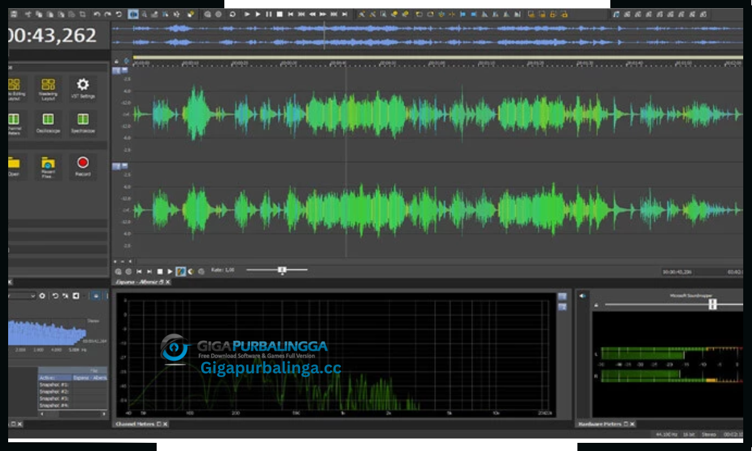Click Crop in the top toolbar
Screen dimensions: 752x451
[83, 14]
